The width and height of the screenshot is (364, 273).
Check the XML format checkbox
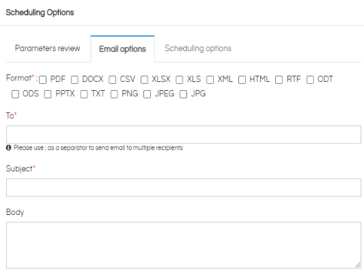click(x=210, y=80)
